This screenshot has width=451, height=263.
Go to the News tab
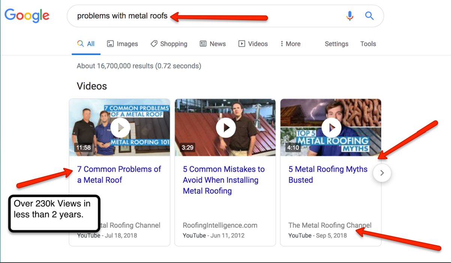click(213, 44)
